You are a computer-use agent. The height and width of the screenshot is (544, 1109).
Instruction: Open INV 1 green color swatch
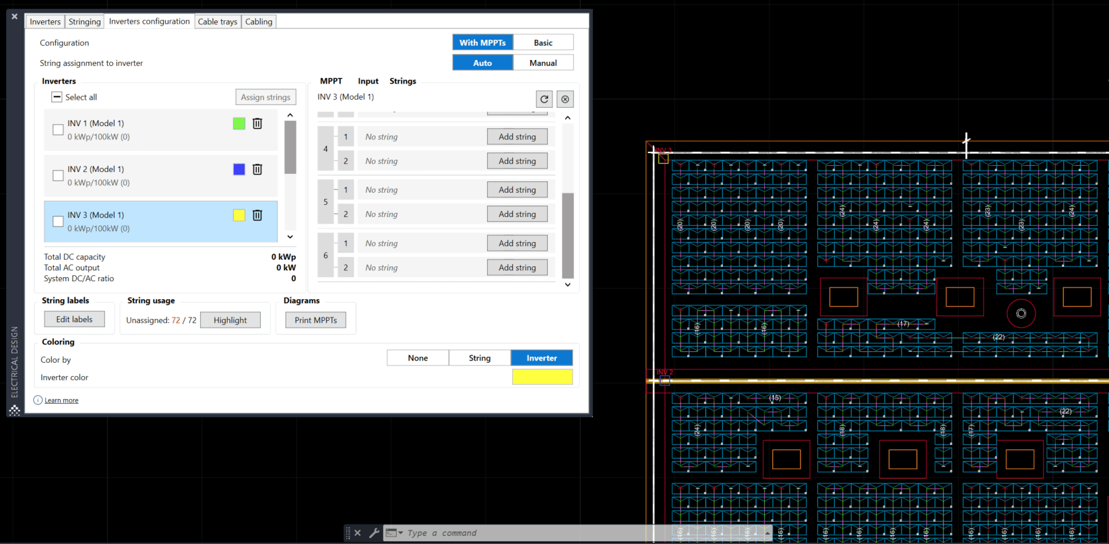239,123
